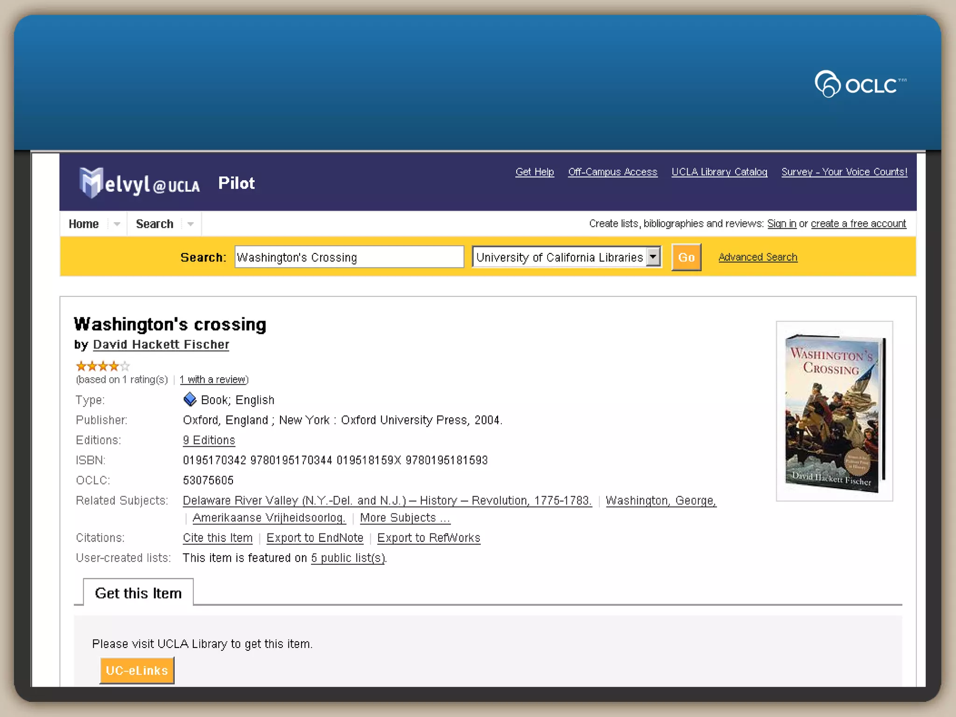Click the OCLC logo
Viewport: 956px width, 717px height.
pyautogui.click(x=860, y=84)
